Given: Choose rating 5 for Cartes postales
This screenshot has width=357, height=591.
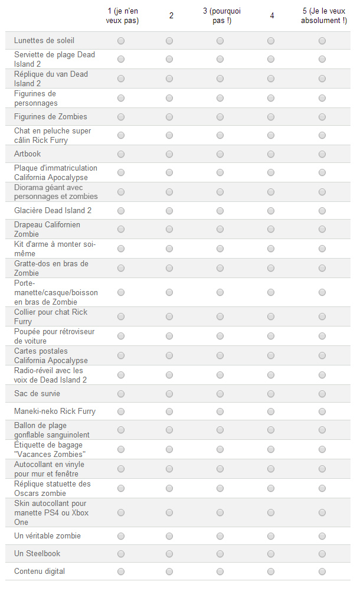Looking at the screenshot, I should (x=322, y=355).
